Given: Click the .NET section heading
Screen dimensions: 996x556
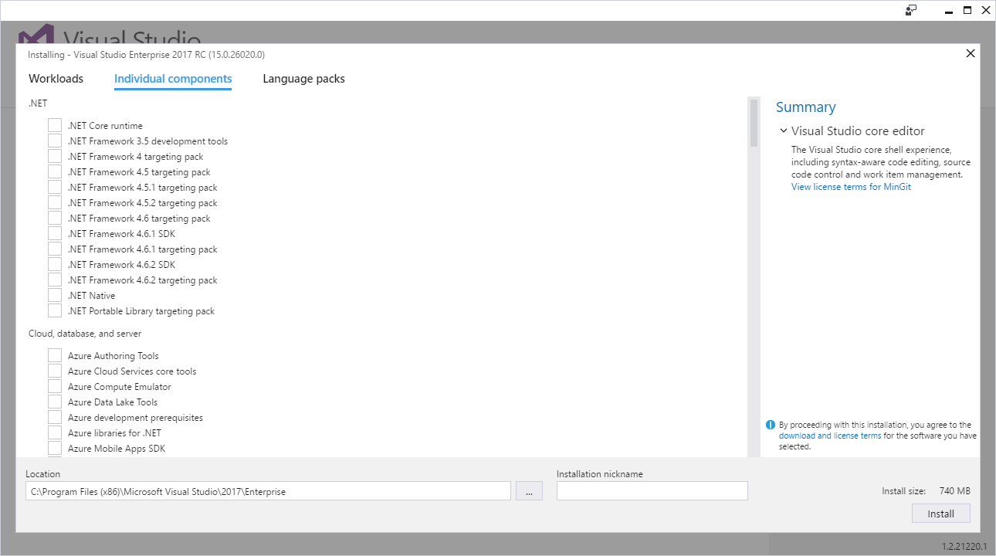Looking at the screenshot, I should point(39,103).
